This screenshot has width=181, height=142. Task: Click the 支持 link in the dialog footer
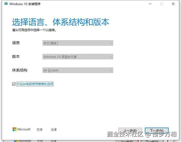click(39, 130)
